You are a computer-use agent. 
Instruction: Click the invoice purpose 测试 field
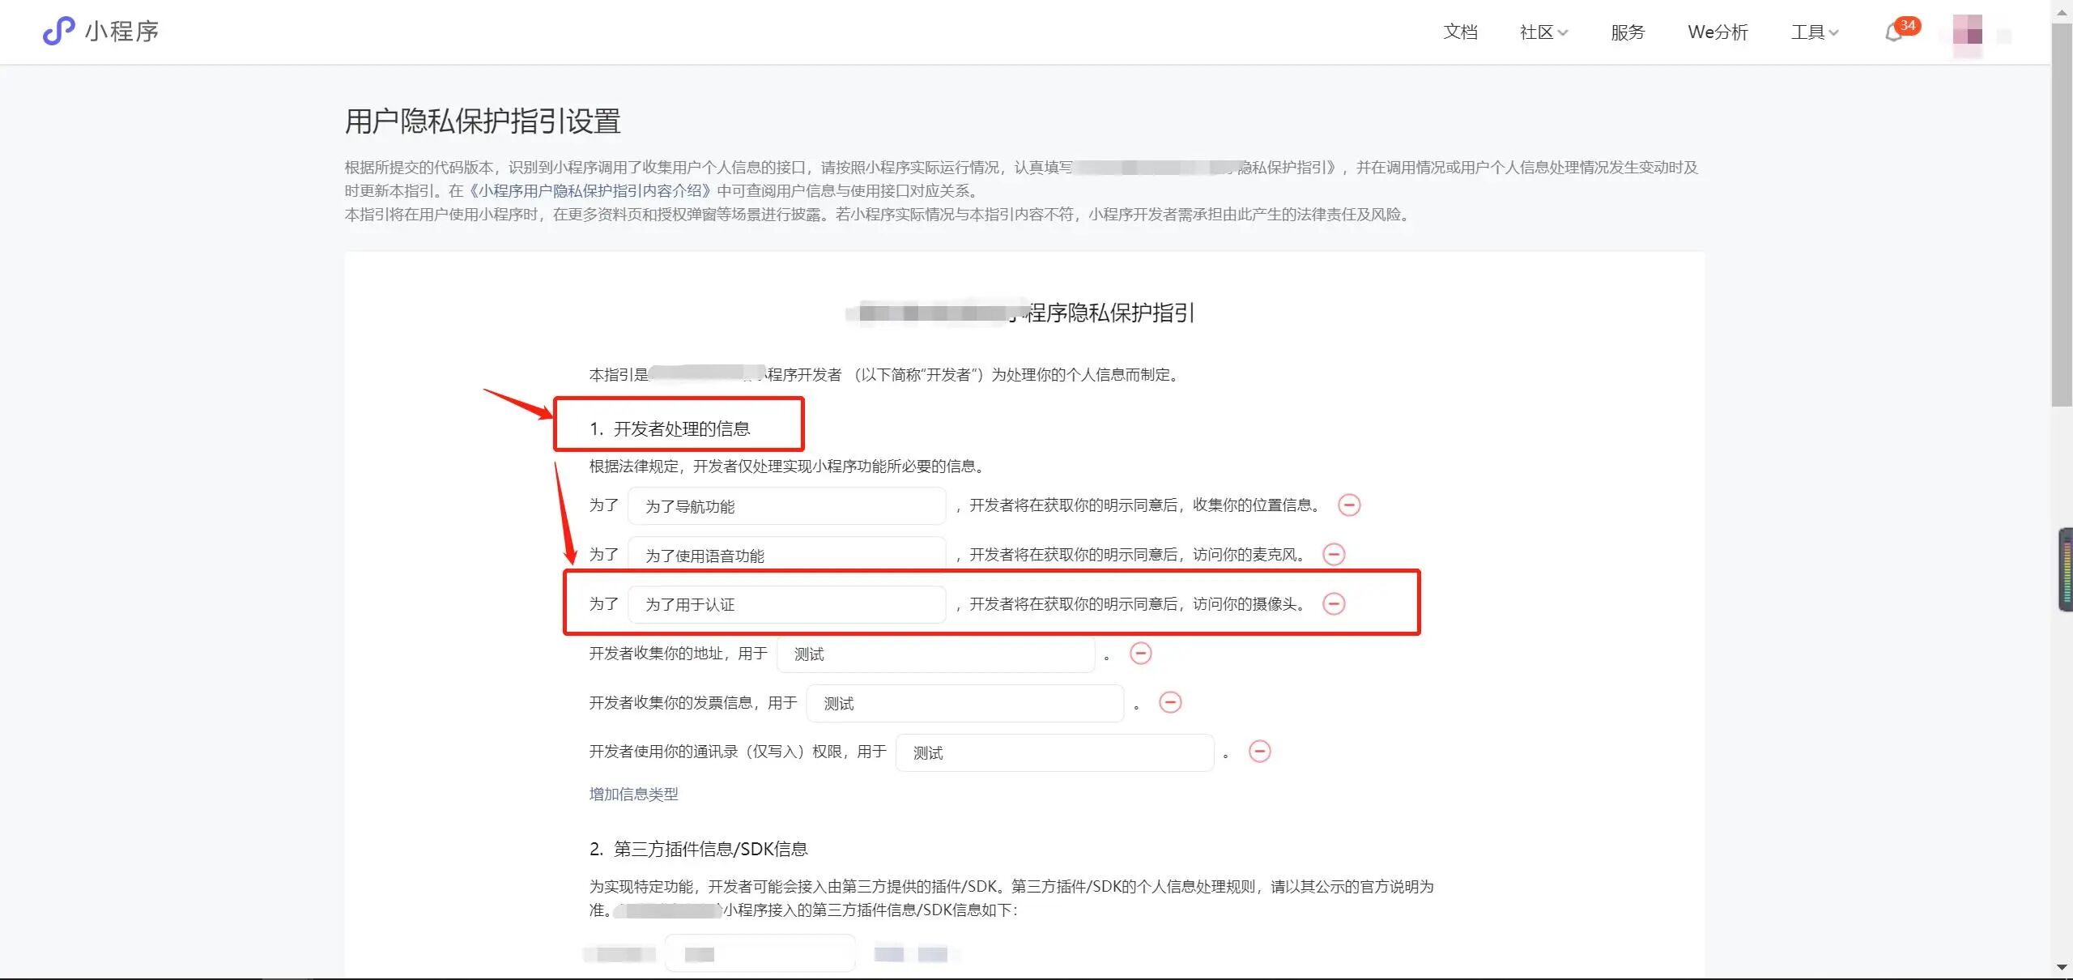pos(964,704)
